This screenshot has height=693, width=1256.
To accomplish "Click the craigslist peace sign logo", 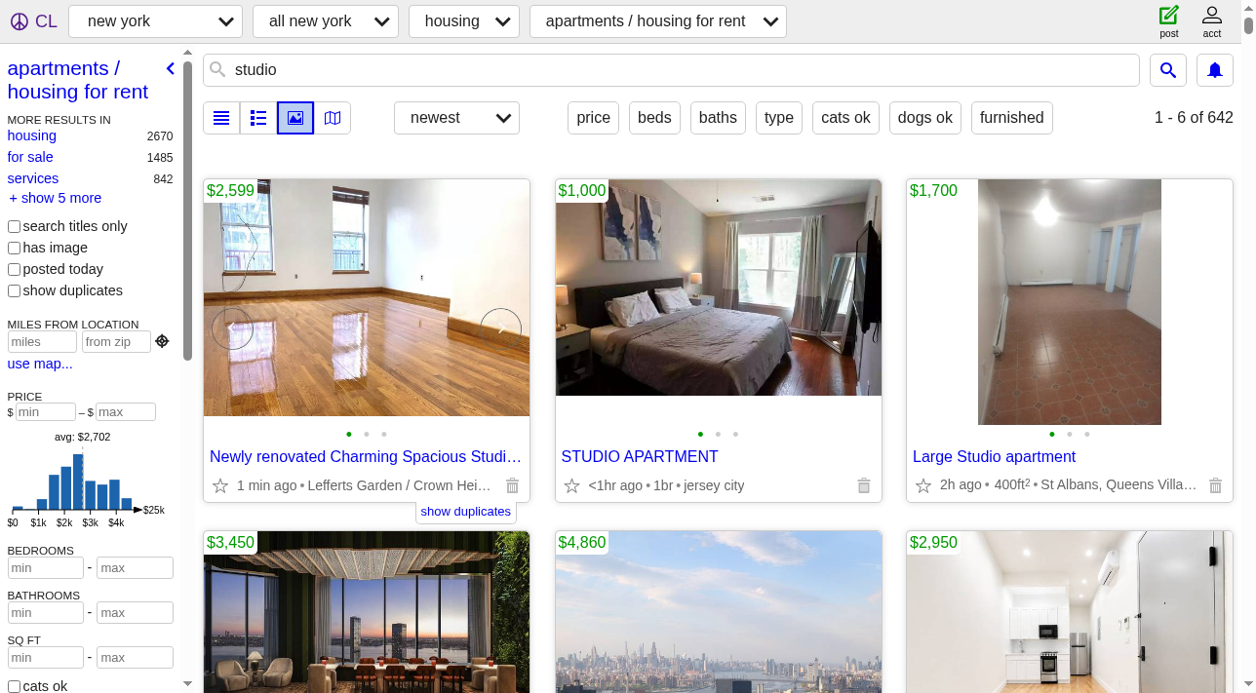I will pos(20,21).
